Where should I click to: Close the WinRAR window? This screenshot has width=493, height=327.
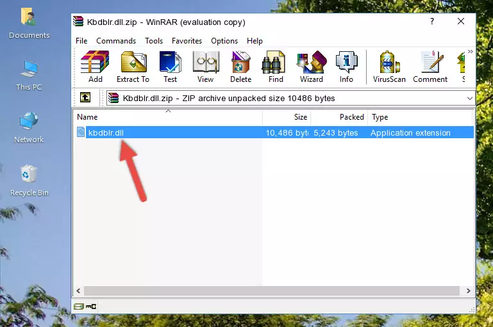[461, 21]
